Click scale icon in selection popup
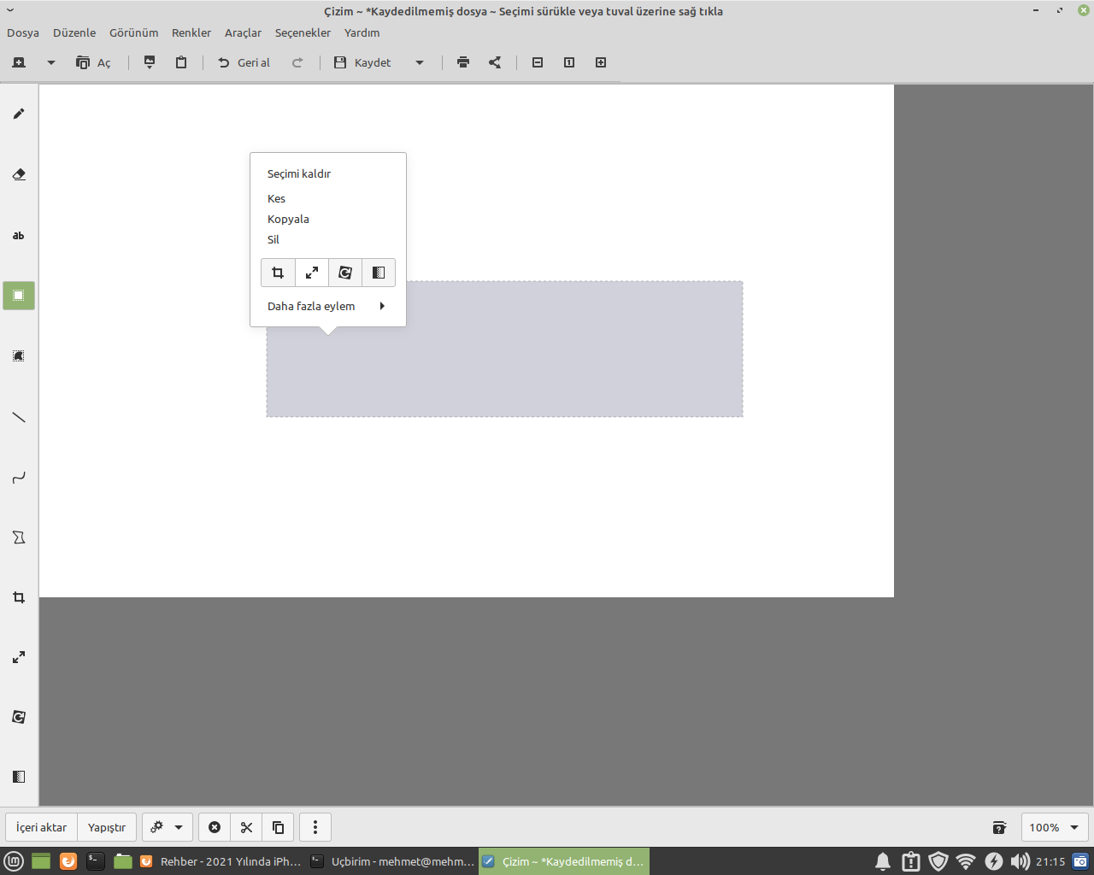Screen dimensions: 1094x875 pos(312,273)
